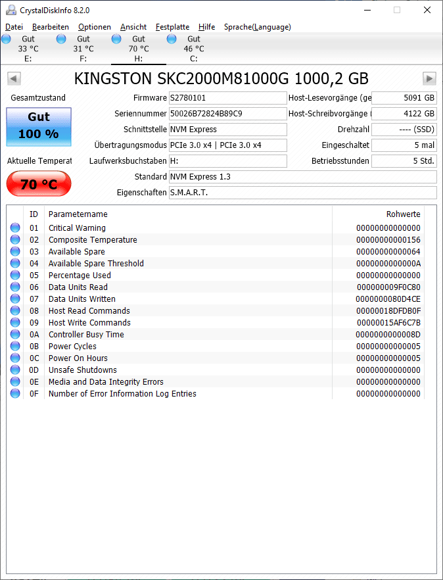
Task: Select the Critical Warning parameter name
Action: (x=77, y=228)
